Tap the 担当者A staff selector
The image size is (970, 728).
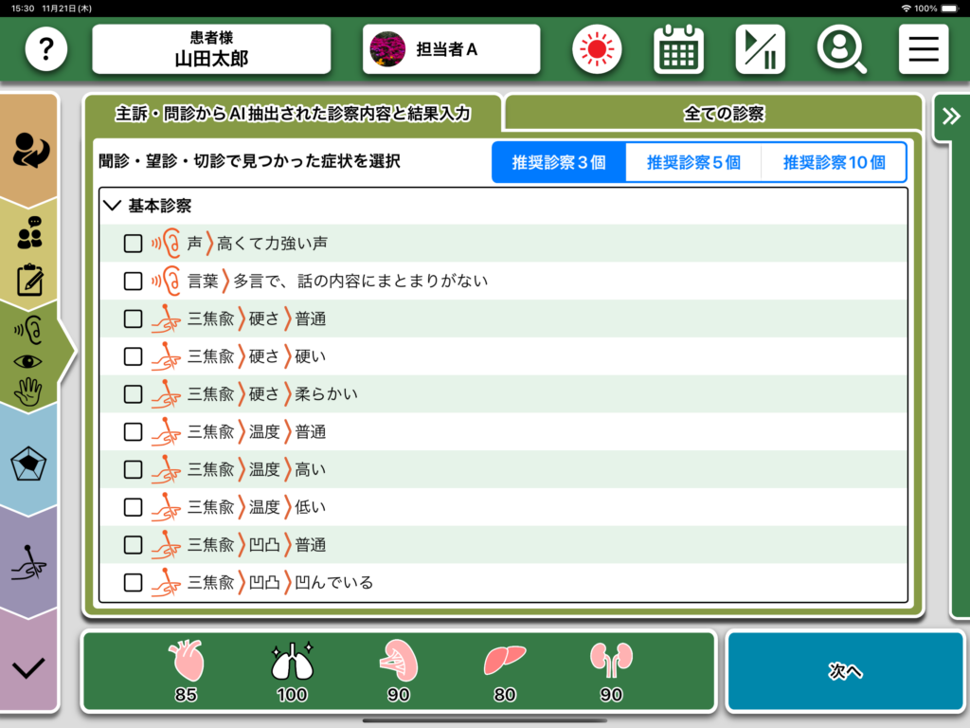451,49
